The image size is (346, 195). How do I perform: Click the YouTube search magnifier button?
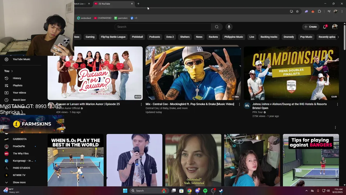[217, 27]
